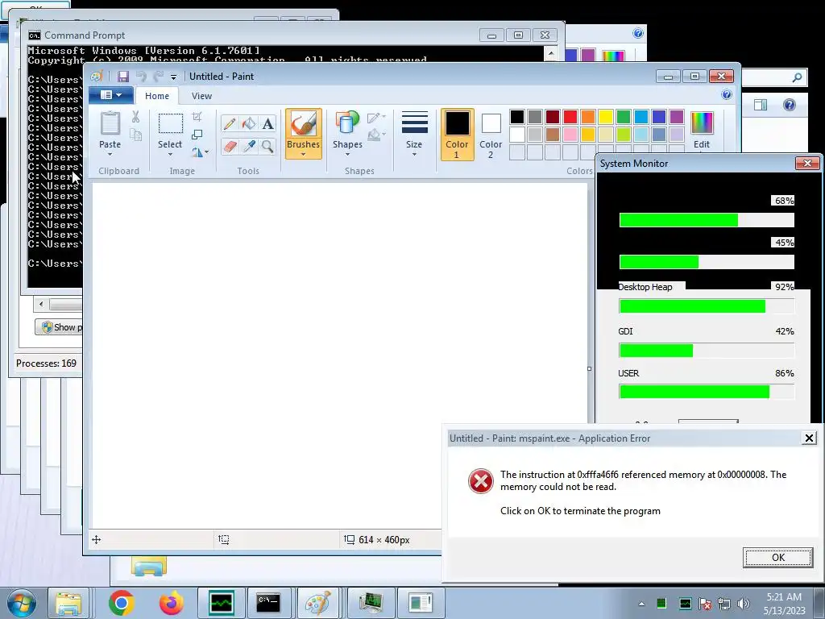This screenshot has height=619, width=825.
Task: Pick the black color swatch
Action: (516, 116)
